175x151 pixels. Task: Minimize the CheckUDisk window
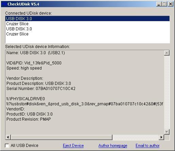(x=159, y=4)
